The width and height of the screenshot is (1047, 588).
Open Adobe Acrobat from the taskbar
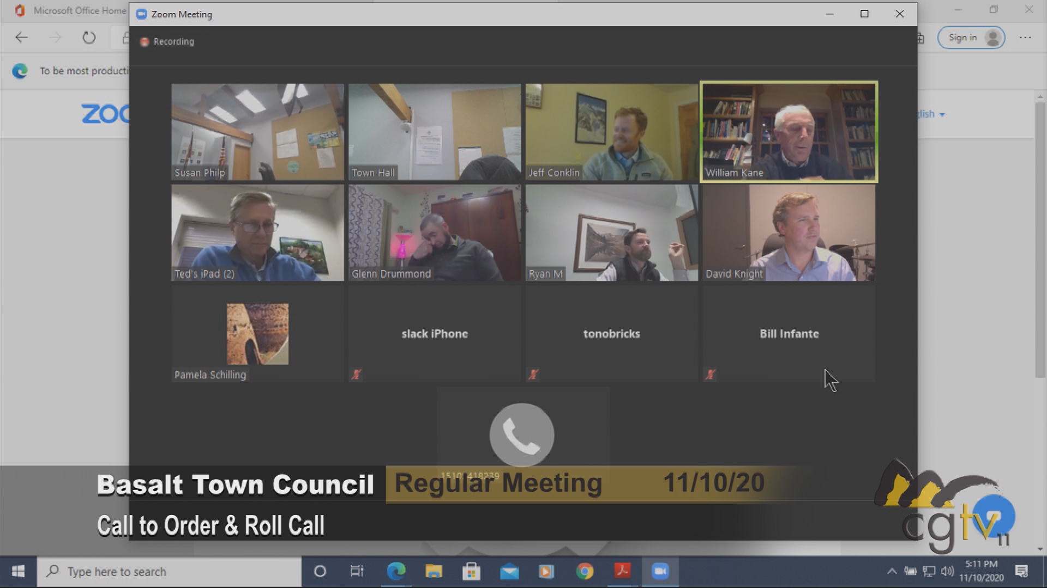click(622, 572)
